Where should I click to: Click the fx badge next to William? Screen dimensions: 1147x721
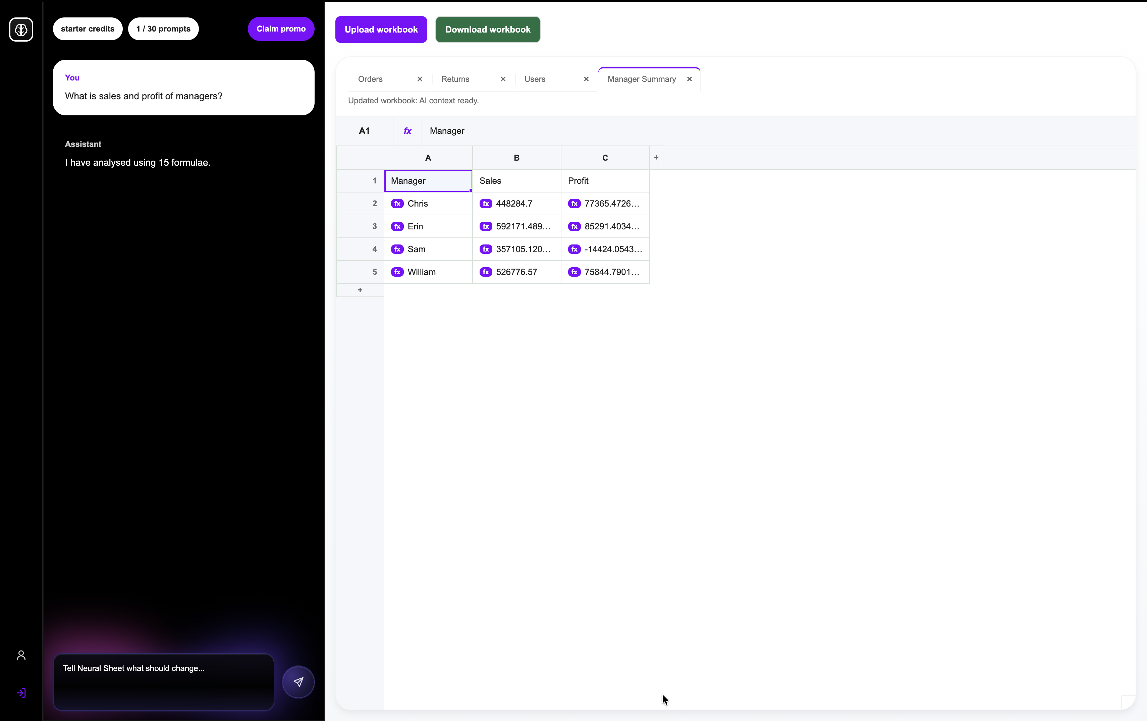click(397, 272)
